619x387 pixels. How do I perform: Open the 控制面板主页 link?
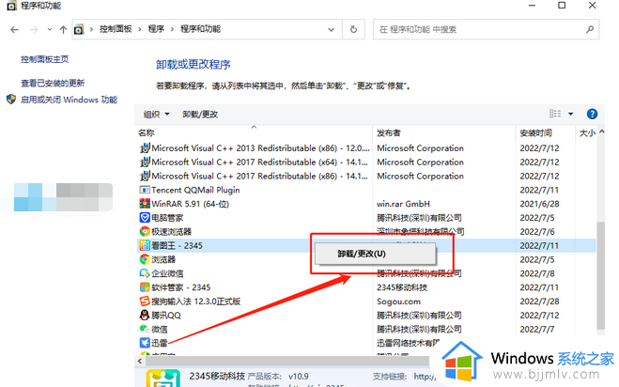point(44,59)
